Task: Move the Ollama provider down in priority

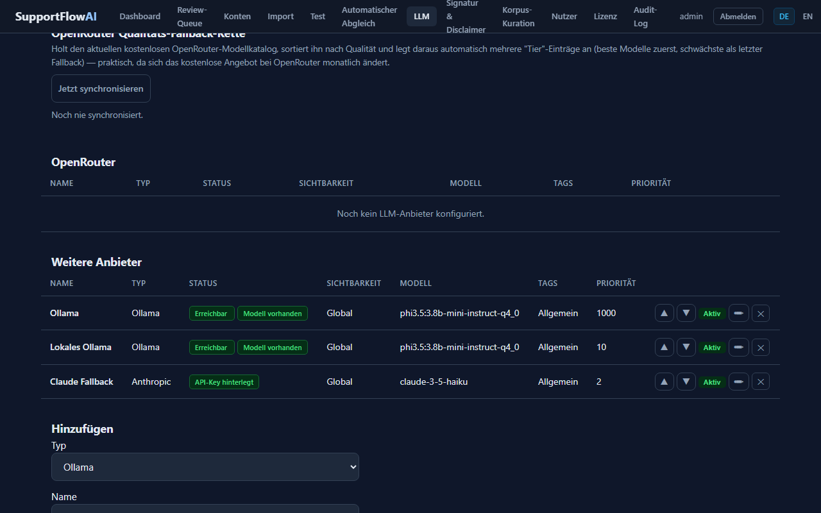Action: 686,313
